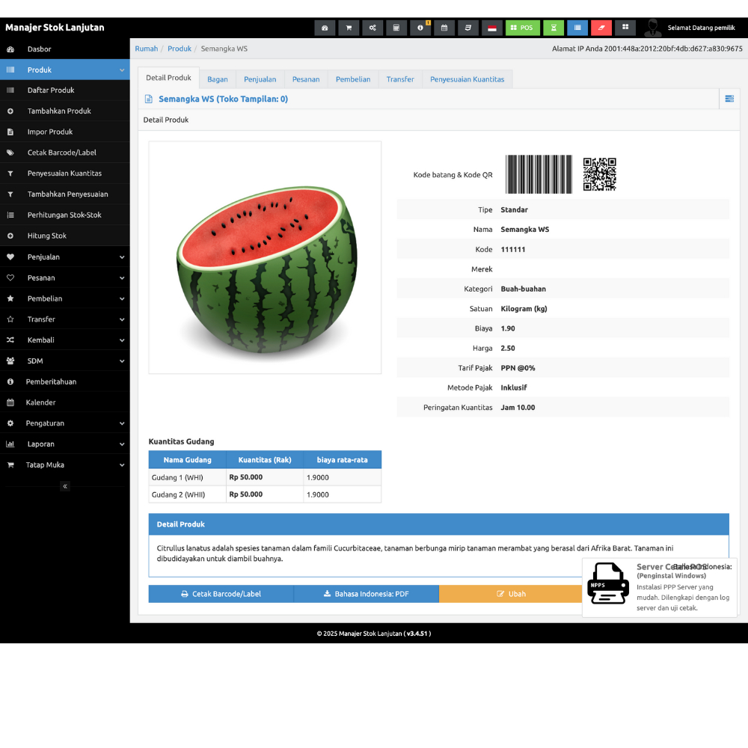Open the settings gears toolbar icon
748x748 pixels.
[373, 28]
